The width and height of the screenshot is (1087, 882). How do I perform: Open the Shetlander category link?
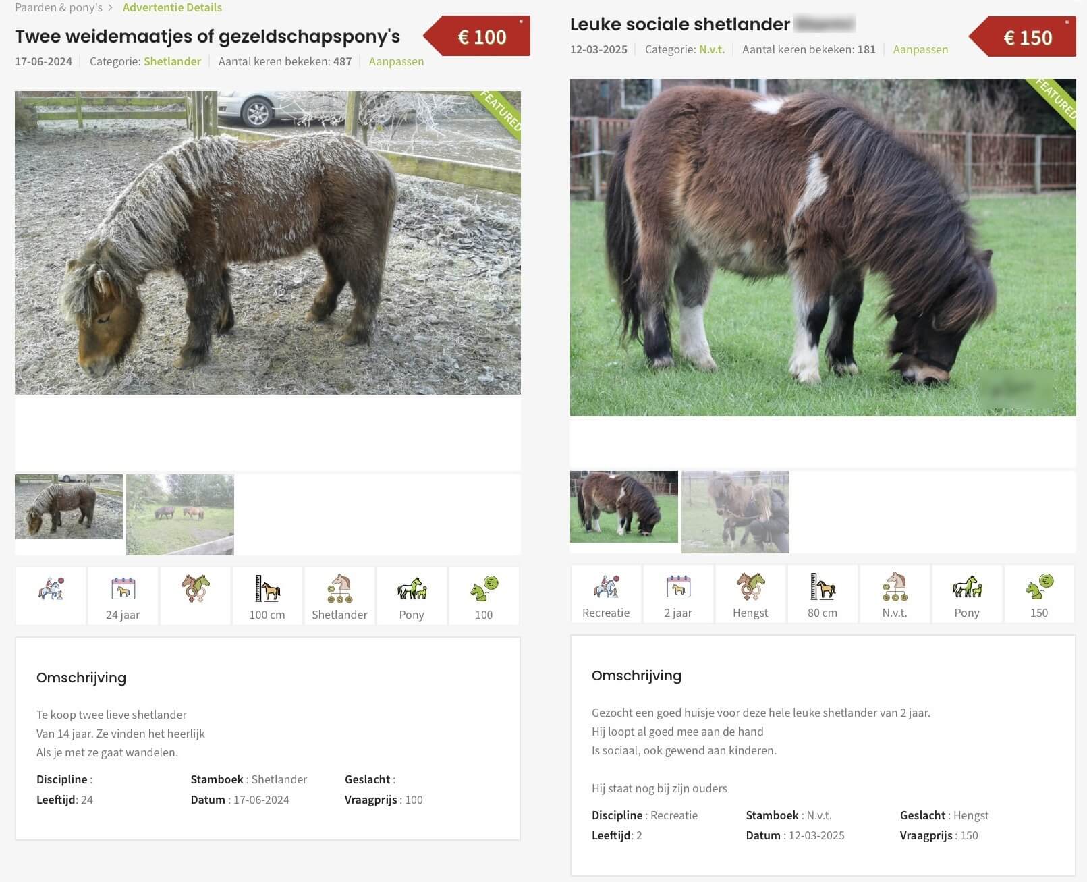172,61
